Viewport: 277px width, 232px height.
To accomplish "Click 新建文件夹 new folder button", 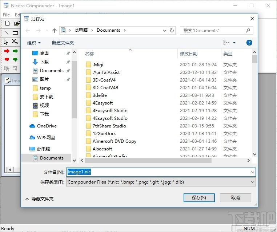I will [x=63, y=43].
